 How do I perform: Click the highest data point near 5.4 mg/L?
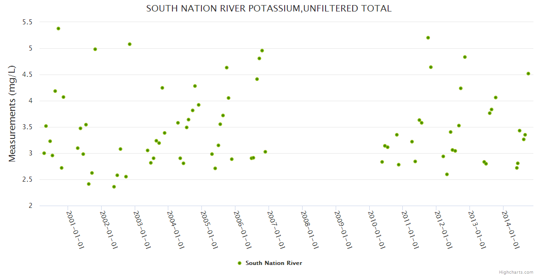tap(58, 29)
